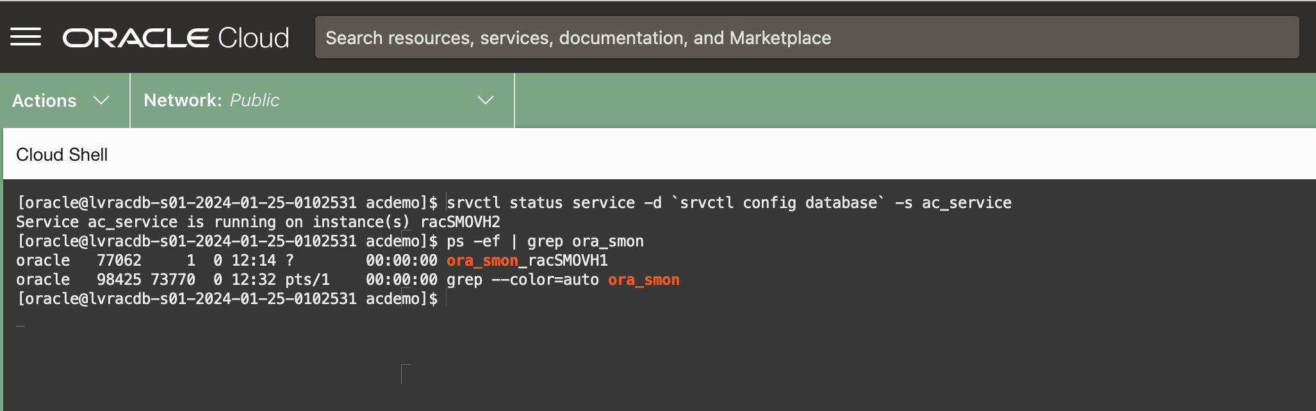
Task: Click the orange ora_smon in grep line
Action: pos(643,280)
